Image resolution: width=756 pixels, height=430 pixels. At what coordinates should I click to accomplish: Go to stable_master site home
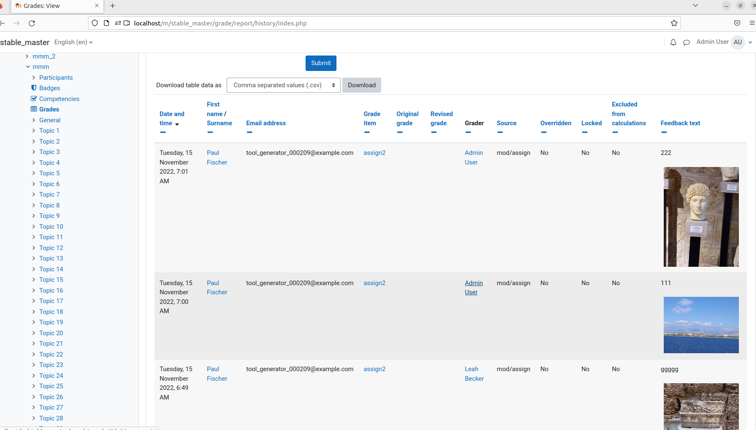(x=25, y=42)
